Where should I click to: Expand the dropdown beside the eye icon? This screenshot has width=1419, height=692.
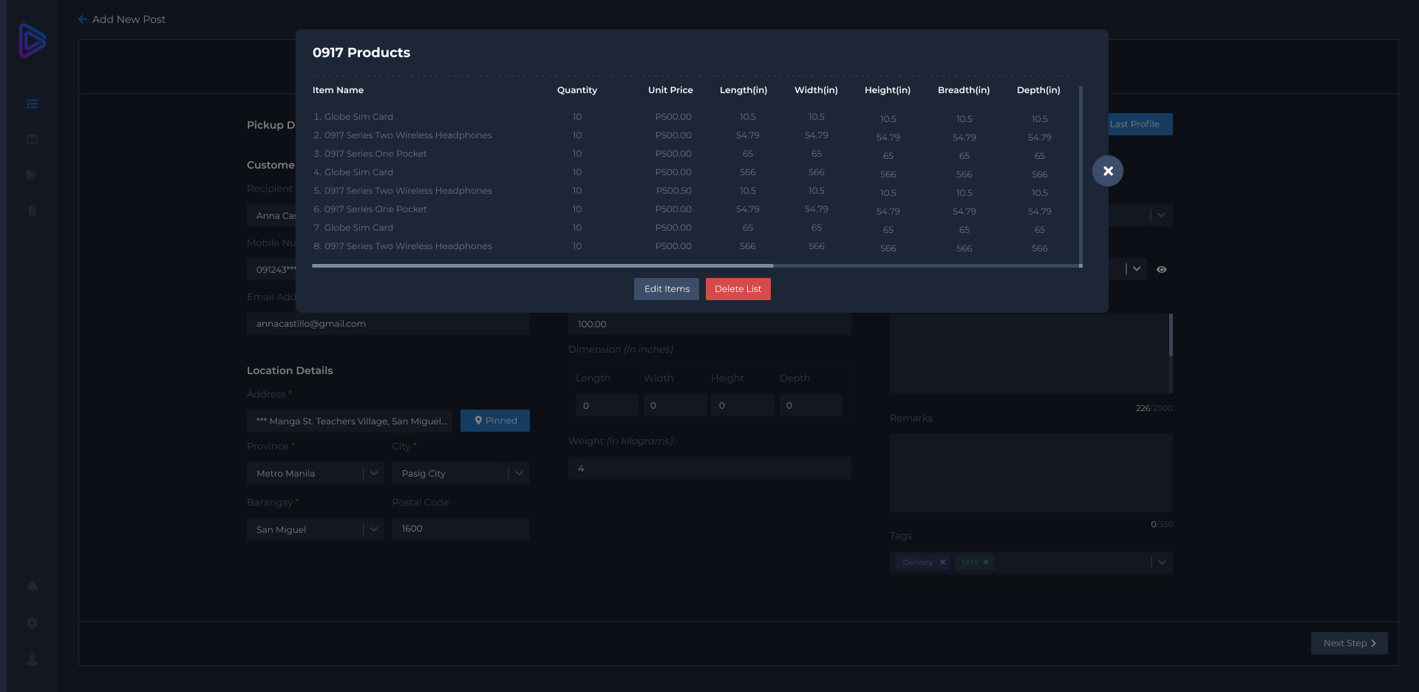coord(1137,269)
